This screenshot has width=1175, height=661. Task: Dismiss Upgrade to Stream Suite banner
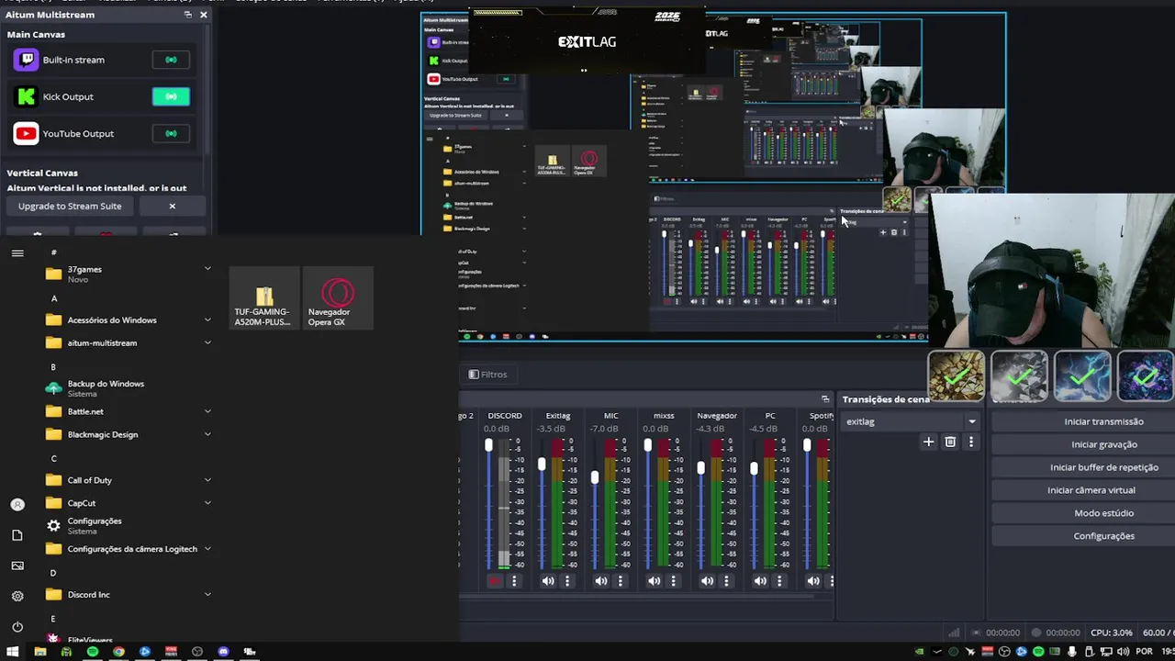(x=172, y=206)
